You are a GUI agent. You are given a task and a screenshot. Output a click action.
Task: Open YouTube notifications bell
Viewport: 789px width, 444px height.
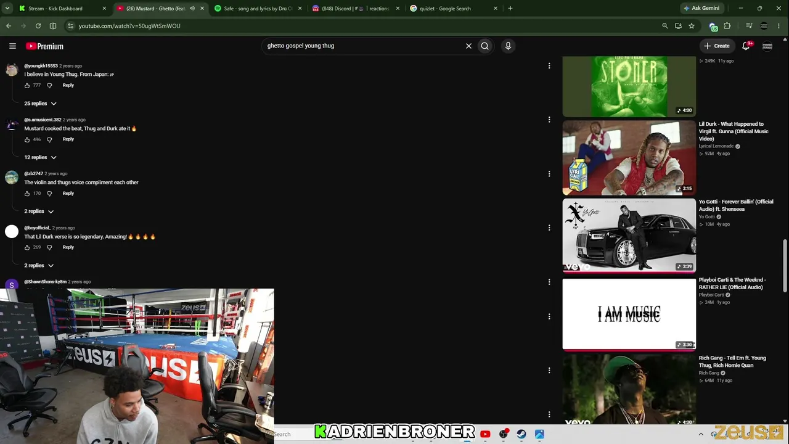coord(746,46)
